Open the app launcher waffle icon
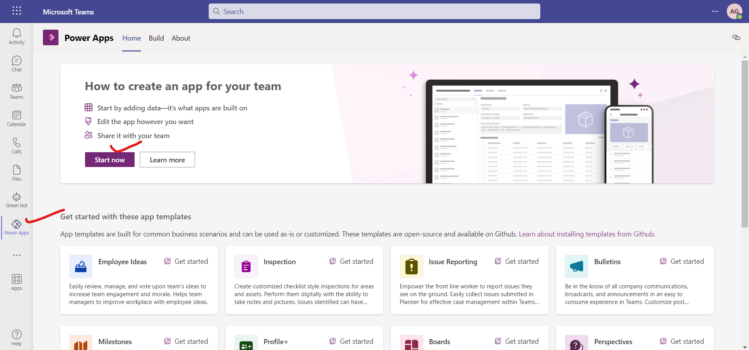 pos(17,11)
